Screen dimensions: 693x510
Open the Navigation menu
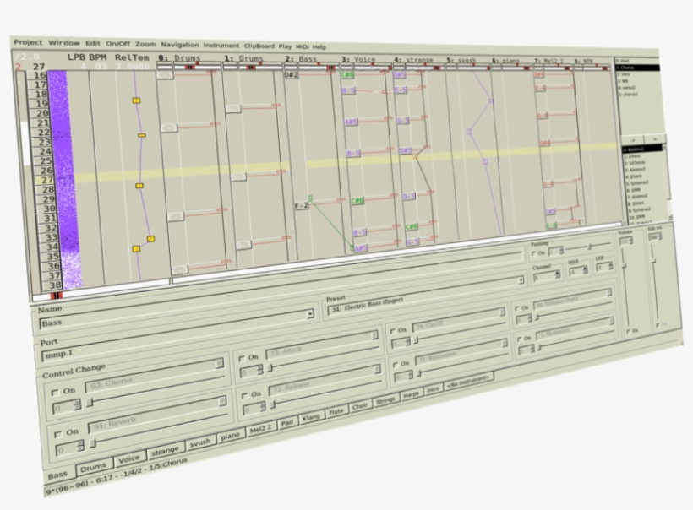(x=180, y=45)
